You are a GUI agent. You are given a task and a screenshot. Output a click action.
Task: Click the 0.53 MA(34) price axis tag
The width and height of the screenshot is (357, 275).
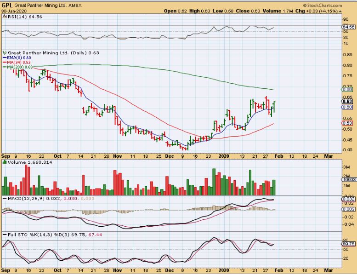(347, 123)
